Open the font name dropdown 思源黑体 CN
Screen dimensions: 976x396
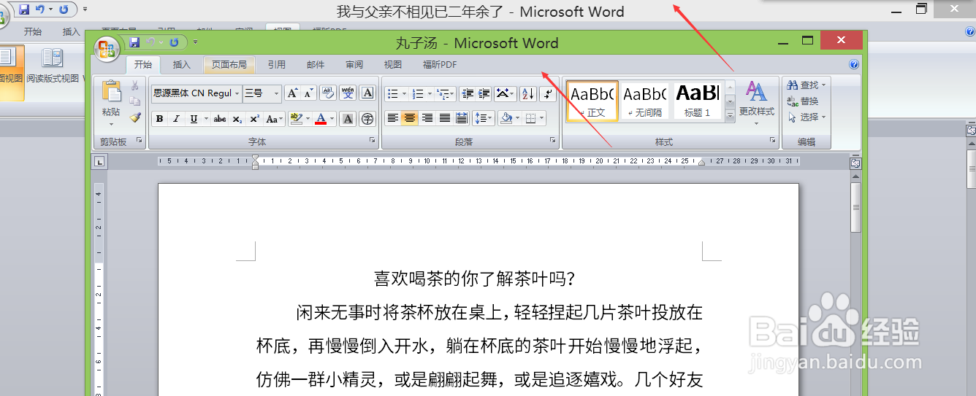coord(237,93)
